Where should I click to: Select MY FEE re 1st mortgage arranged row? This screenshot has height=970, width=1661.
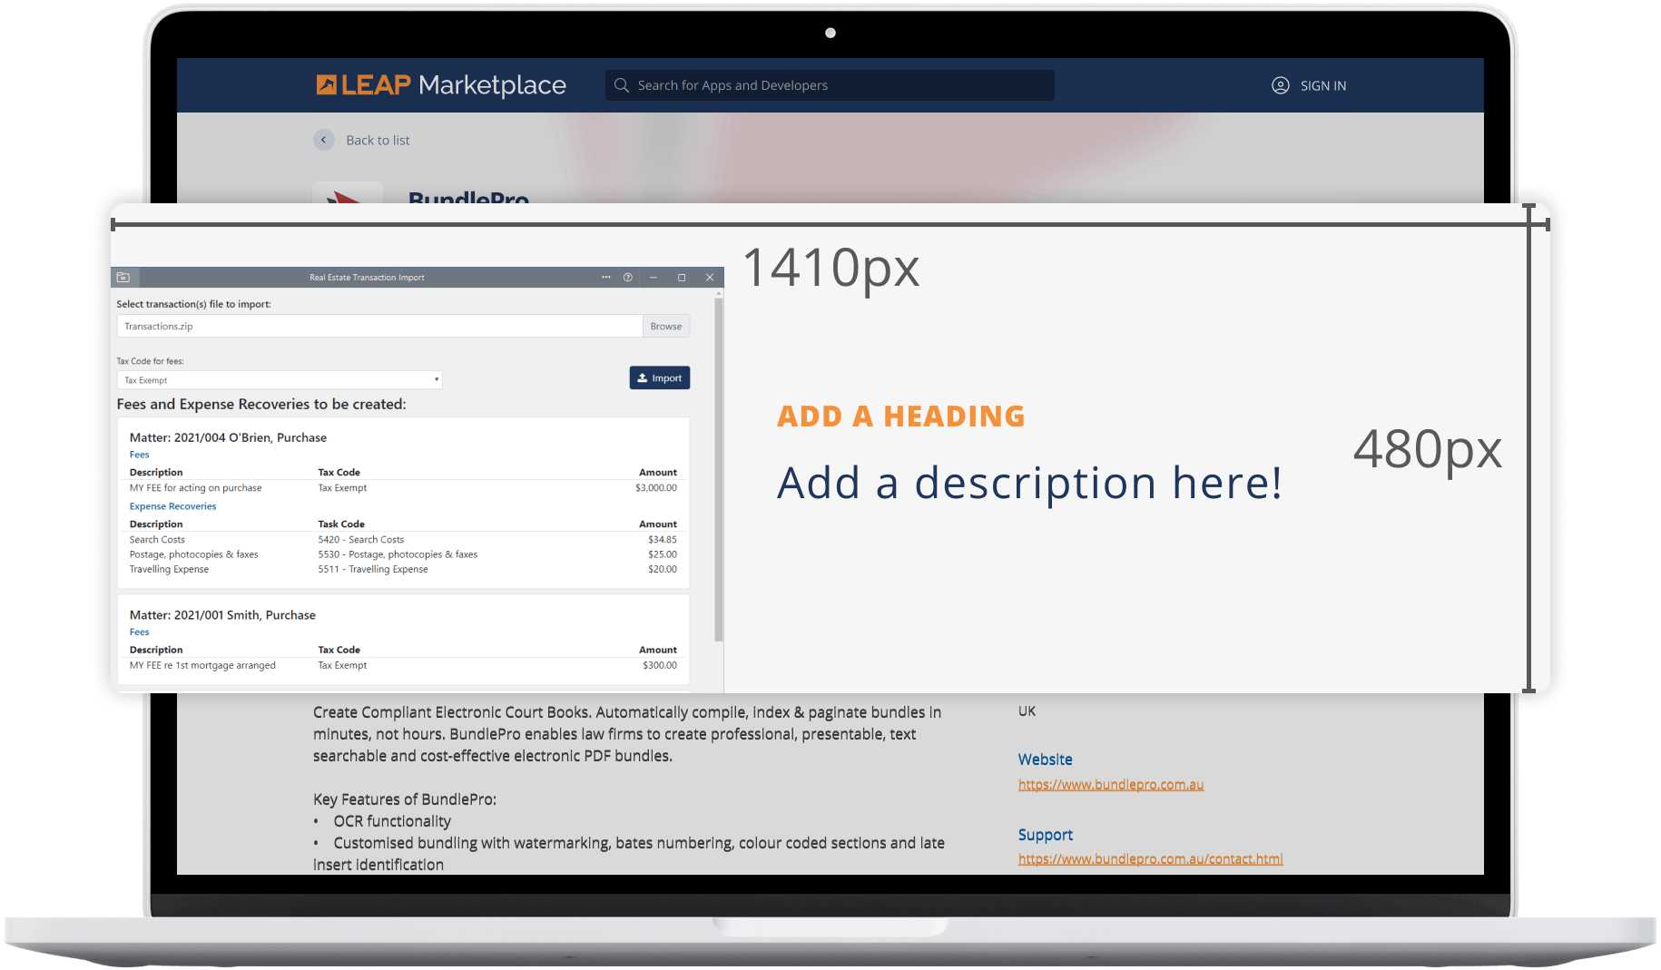coord(403,666)
